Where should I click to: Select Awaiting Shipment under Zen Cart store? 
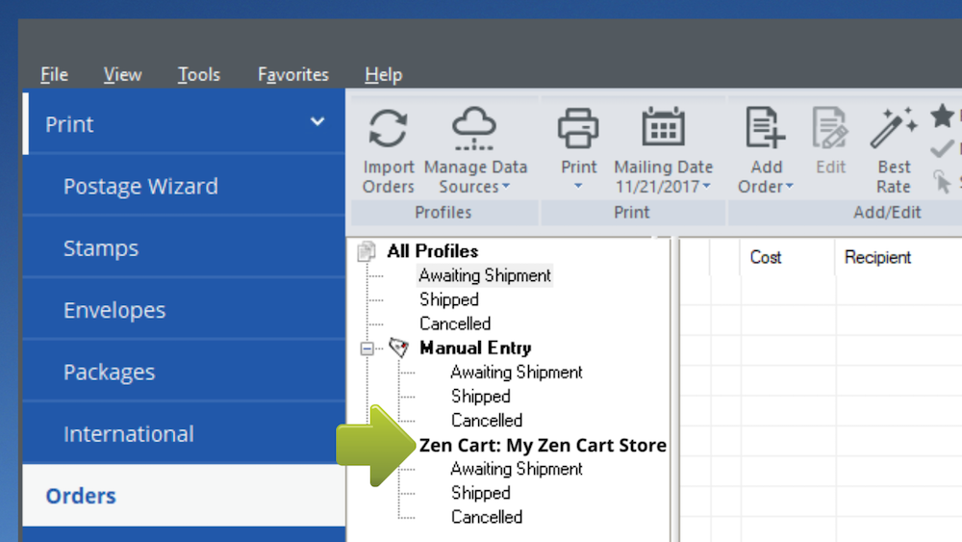tap(517, 469)
